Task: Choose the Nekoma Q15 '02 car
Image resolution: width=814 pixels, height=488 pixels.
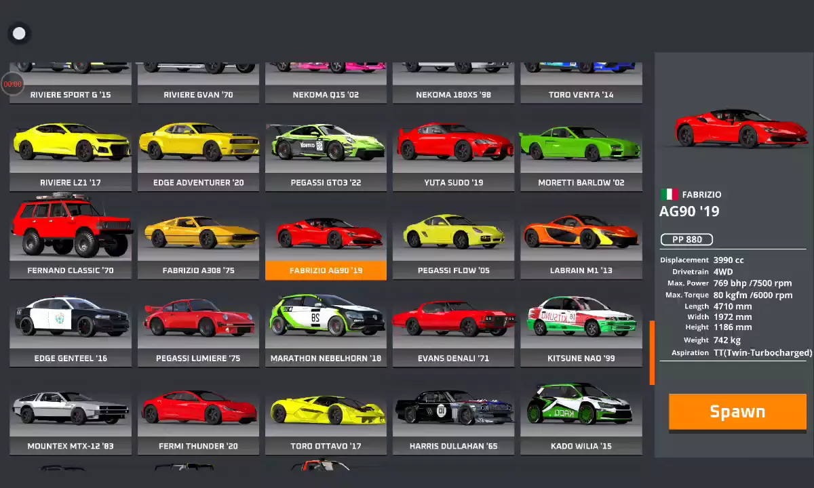Action: click(x=326, y=83)
